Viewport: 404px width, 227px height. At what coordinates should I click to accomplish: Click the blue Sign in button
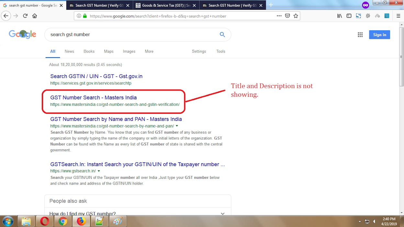tap(379, 35)
